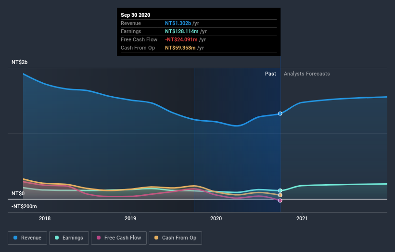This screenshot has width=395, height=252.
Task: Click the Sep 30 2020 tooltip date
Action: point(135,15)
